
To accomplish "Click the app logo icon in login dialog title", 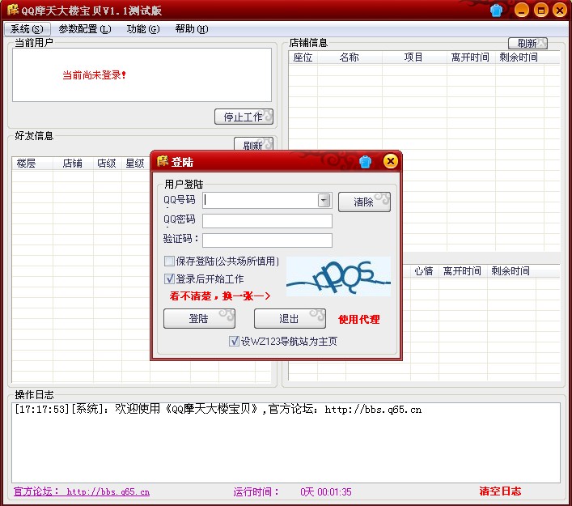I will pos(163,161).
